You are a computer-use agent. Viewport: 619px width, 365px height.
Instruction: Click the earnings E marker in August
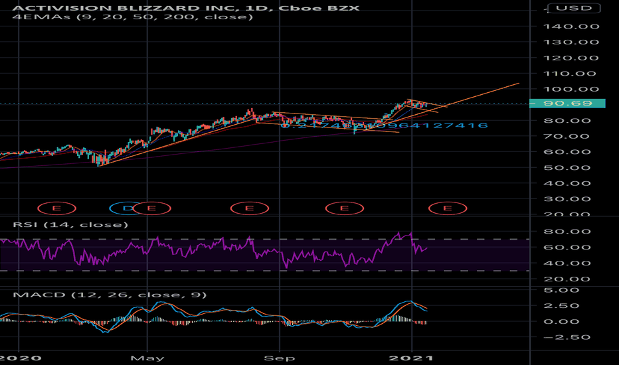coord(250,208)
